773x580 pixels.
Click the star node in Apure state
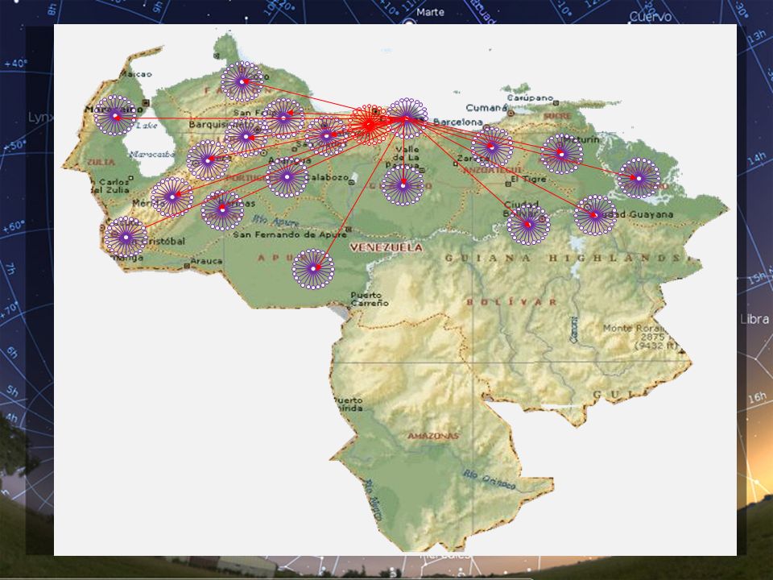pyautogui.click(x=313, y=269)
